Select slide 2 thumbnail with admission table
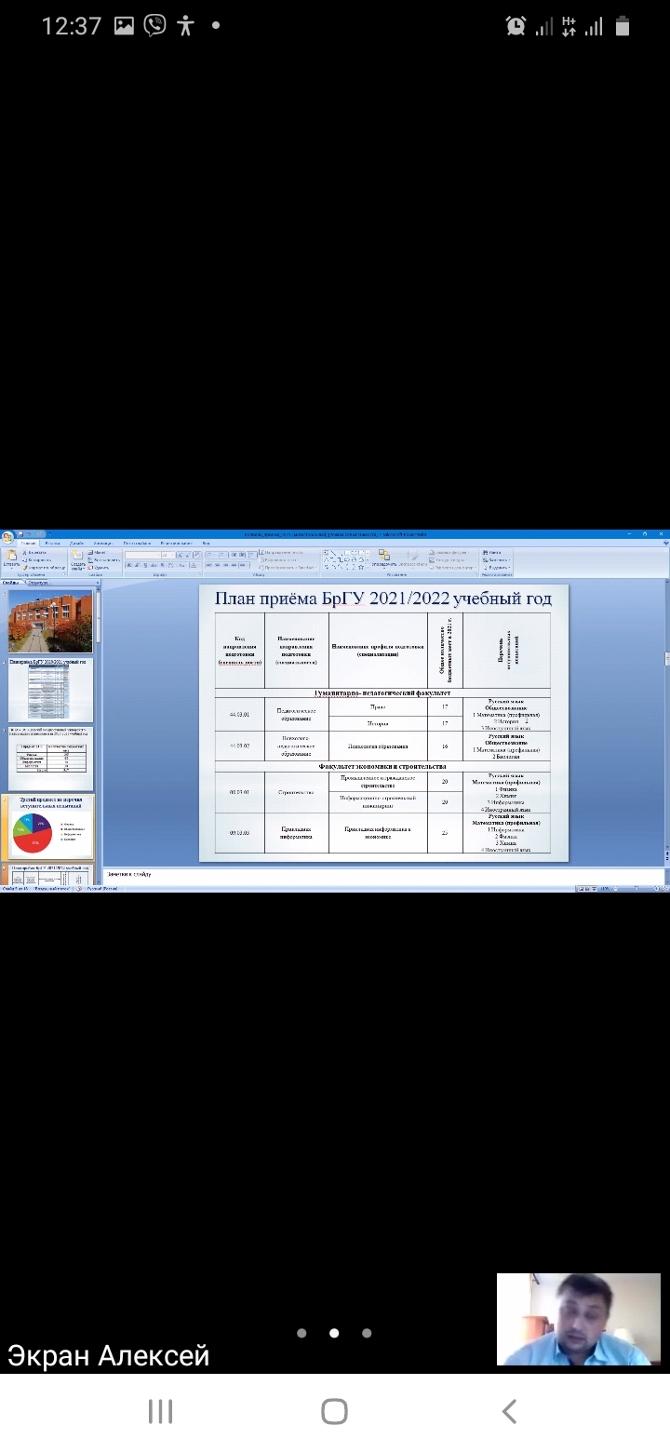Image resolution: width=670 pixels, height=1452 pixels. click(50, 691)
